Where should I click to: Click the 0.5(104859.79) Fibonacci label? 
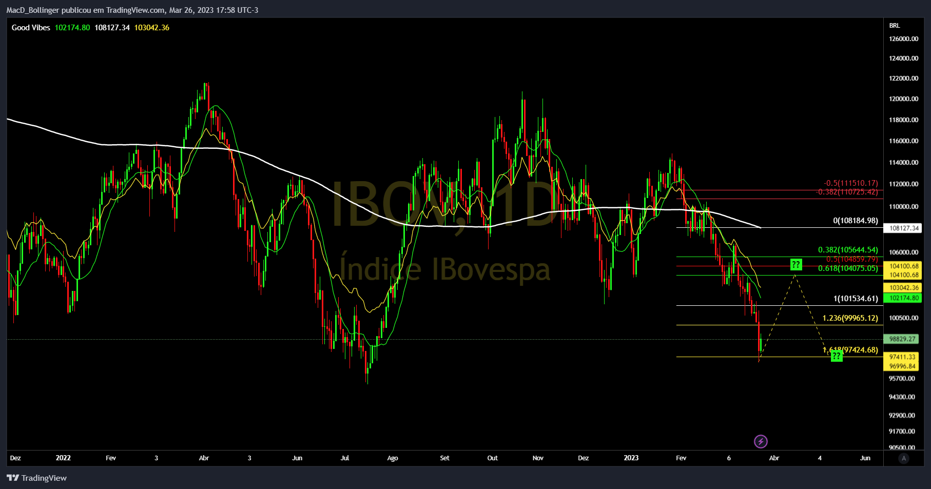852,259
